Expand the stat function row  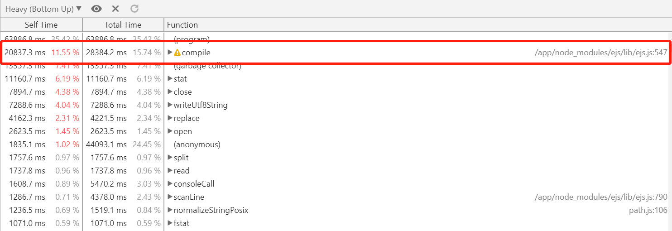coord(170,79)
